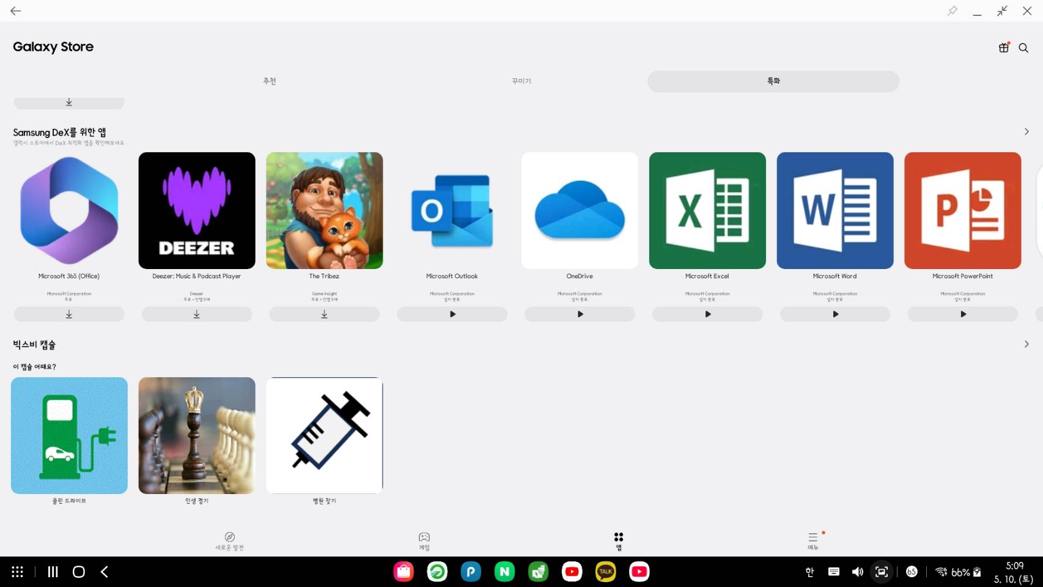The width and height of the screenshot is (1043, 587).
Task: Open KakaoTalk from the taskbar
Action: click(x=605, y=572)
